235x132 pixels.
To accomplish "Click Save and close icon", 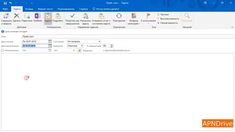I will [x=6, y=19].
